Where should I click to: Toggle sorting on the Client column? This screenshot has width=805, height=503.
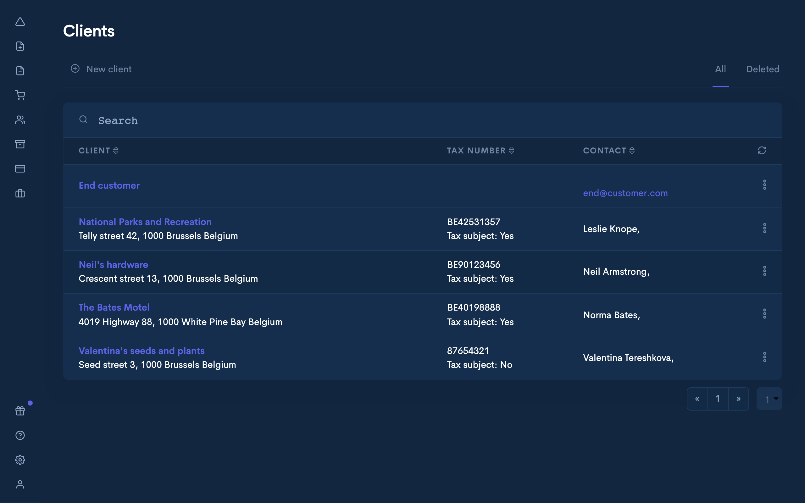click(x=116, y=150)
